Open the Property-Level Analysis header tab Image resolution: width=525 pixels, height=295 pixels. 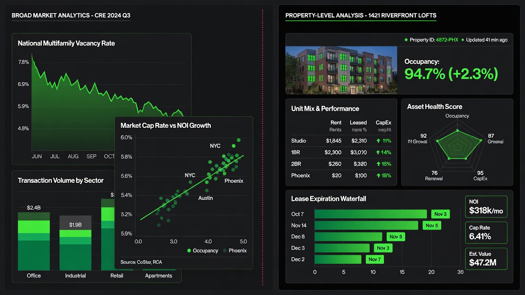tap(361, 16)
